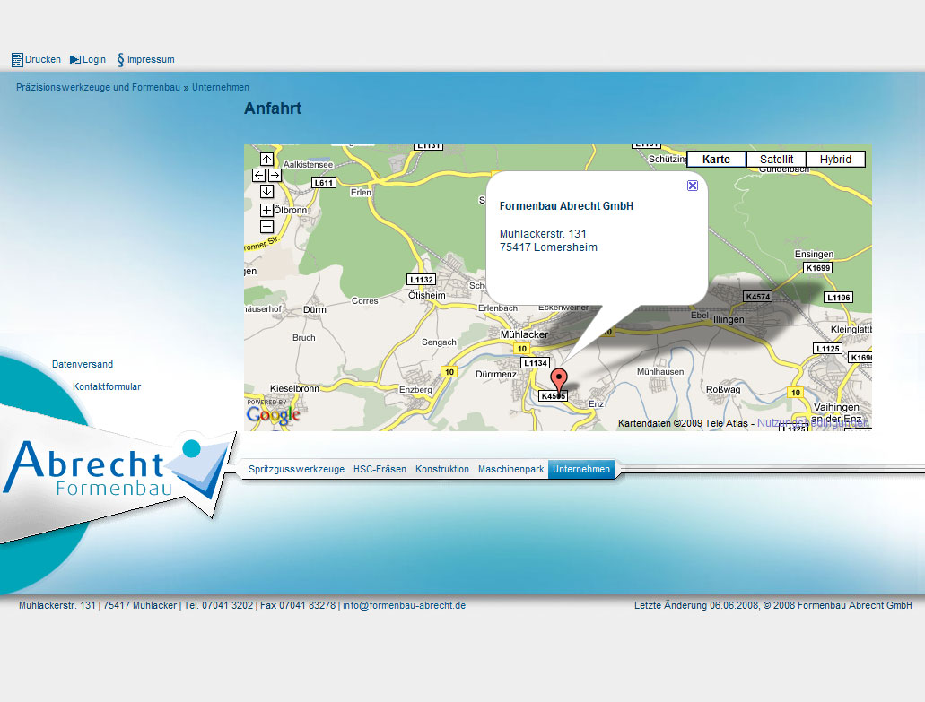Screen dimensions: 925x702
Task: Pan the map right with arrow
Action: tap(275, 175)
